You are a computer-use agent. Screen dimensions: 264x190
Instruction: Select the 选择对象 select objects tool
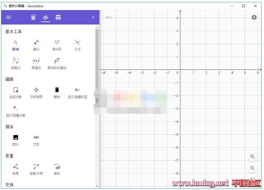(15, 93)
